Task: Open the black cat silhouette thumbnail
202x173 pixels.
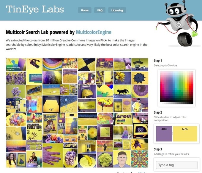Action: click(x=122, y=91)
